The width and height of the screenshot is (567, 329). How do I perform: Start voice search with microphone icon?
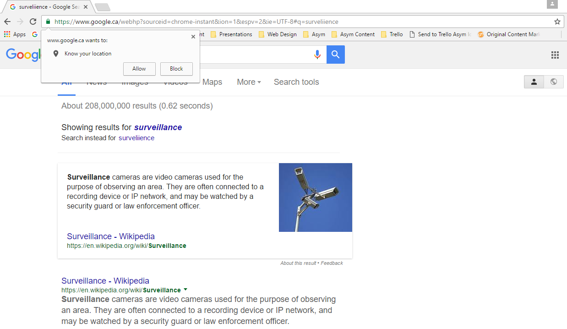[x=317, y=55]
